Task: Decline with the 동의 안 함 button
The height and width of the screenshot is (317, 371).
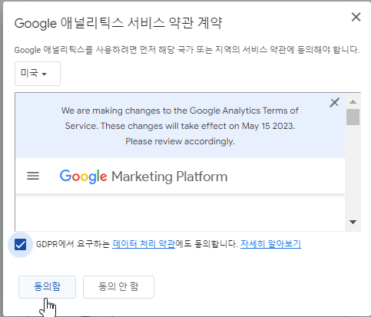Action: (x=118, y=287)
